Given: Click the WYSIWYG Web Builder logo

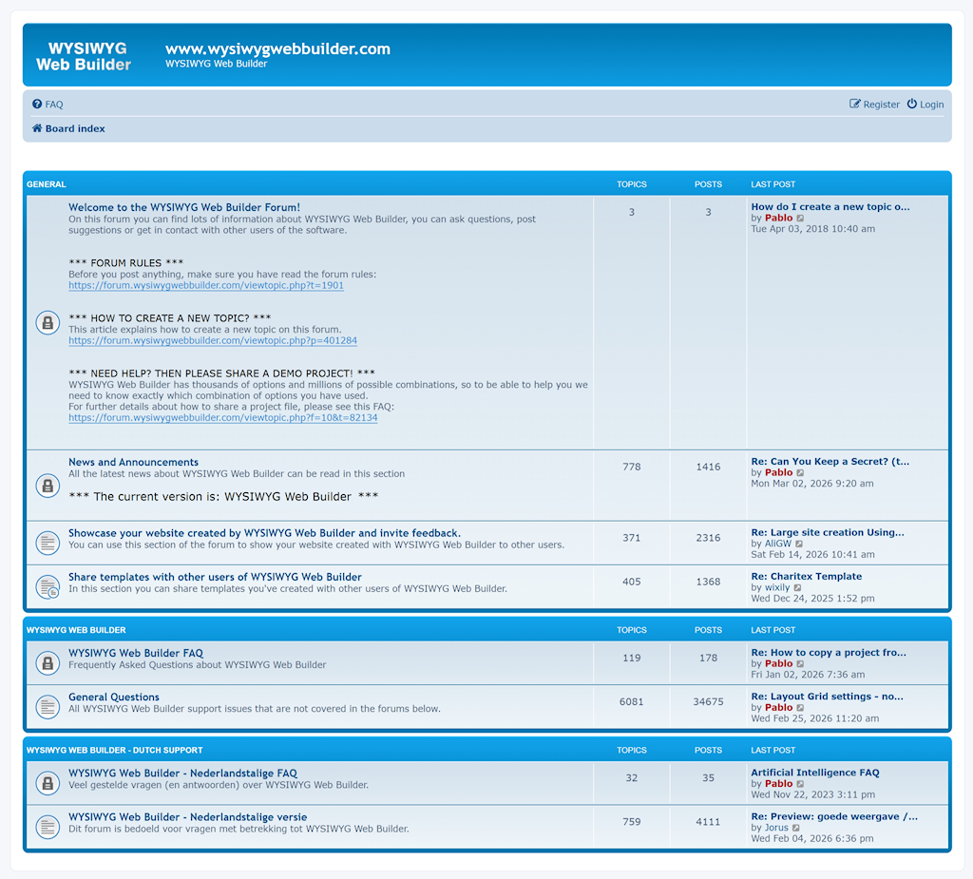Looking at the screenshot, I should coord(84,56).
